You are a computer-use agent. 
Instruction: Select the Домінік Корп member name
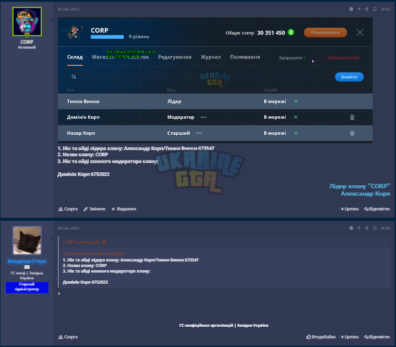tap(83, 117)
